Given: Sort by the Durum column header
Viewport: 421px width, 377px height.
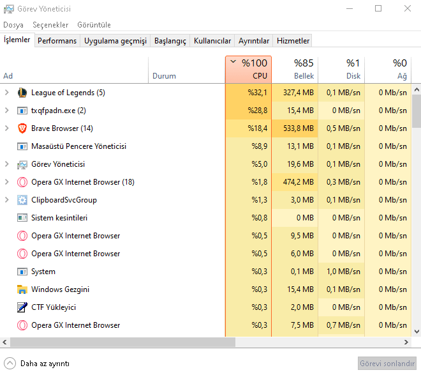Looking at the screenshot, I should (187, 70).
